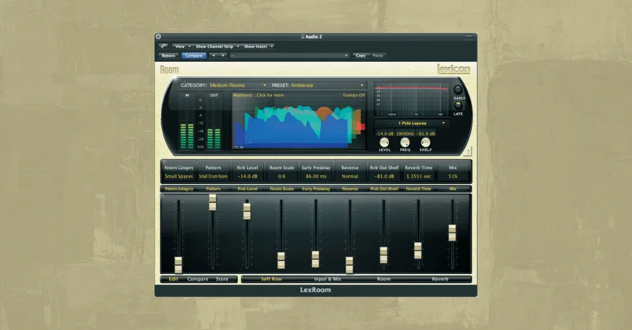Viewport: 632px width, 330px height.
Task: Close the Audio 2 plugin window
Action: click(x=159, y=37)
